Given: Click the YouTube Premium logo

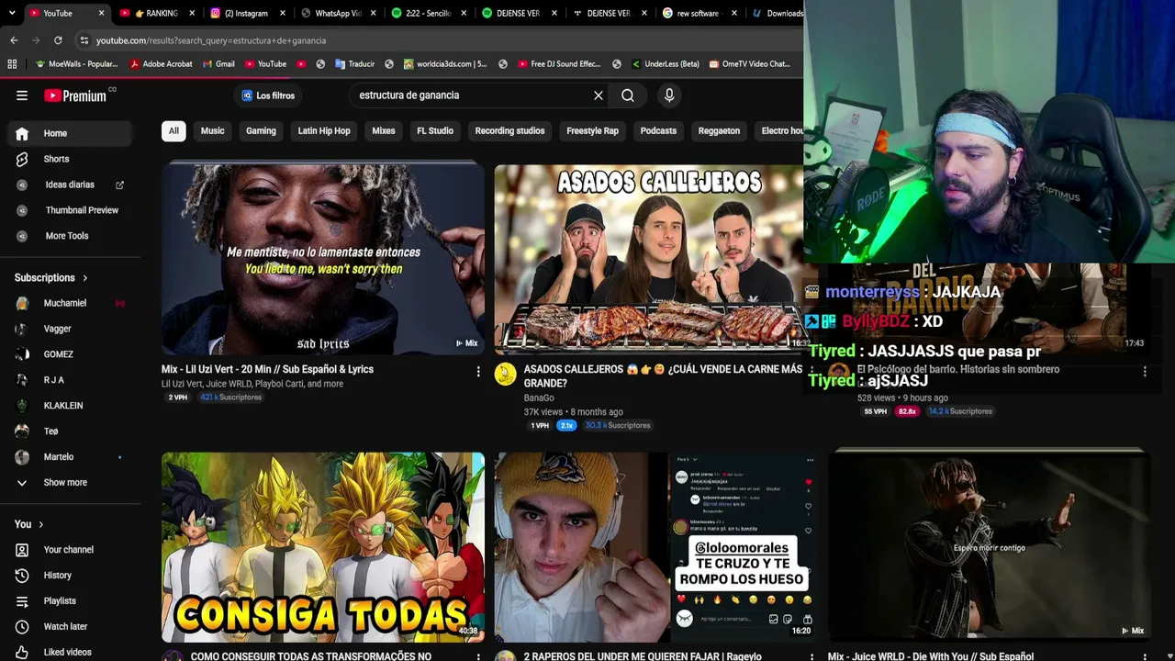Looking at the screenshot, I should click(75, 95).
